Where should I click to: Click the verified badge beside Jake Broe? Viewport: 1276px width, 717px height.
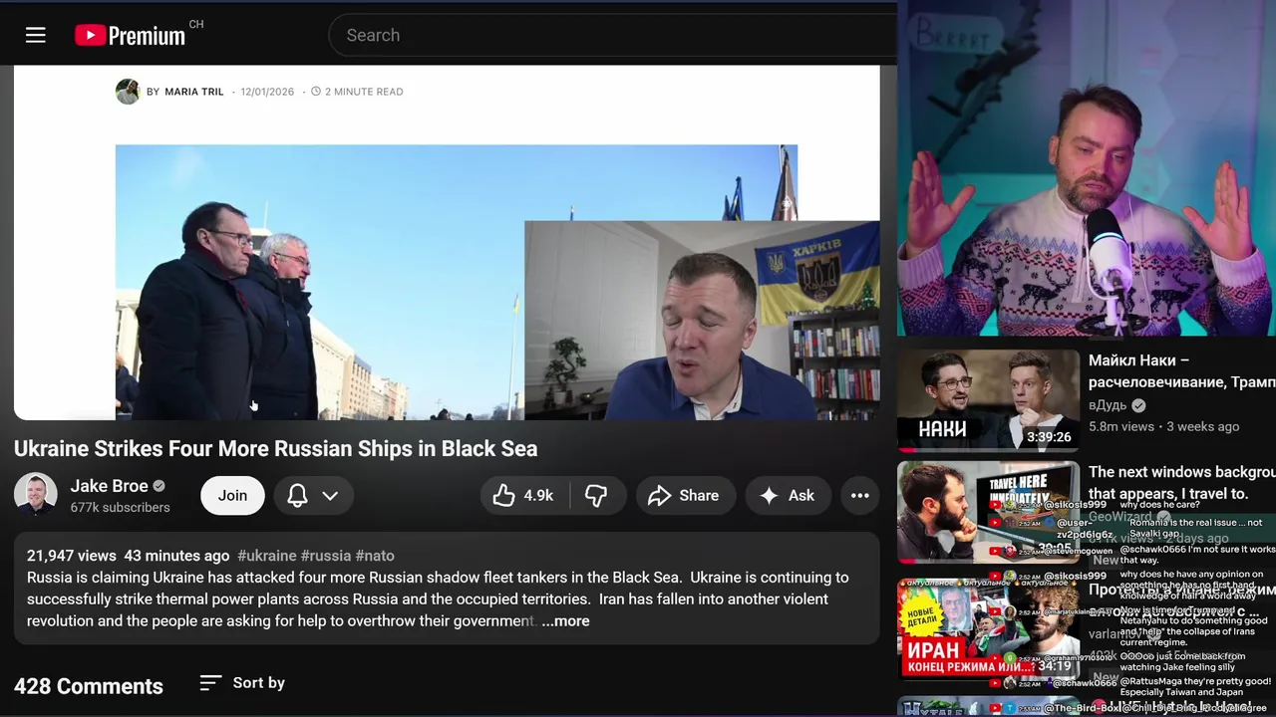pos(159,487)
